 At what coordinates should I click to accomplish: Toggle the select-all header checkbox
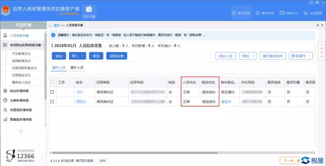53,82
